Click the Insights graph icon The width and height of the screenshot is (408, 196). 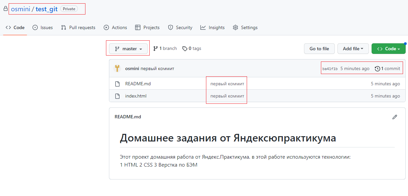203,27
